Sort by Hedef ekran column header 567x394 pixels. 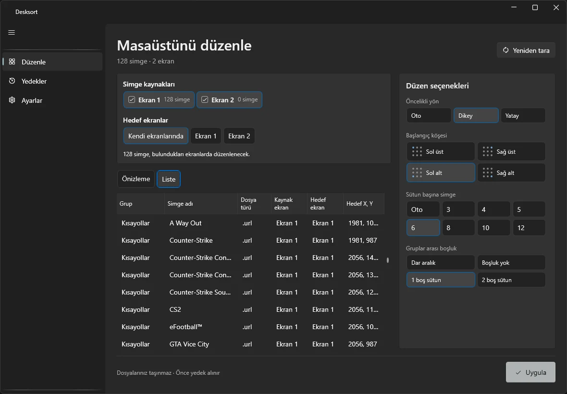pos(325,204)
